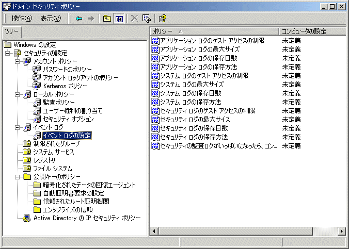
Task: Click the Help question mark icon
Action: [x=163, y=19]
